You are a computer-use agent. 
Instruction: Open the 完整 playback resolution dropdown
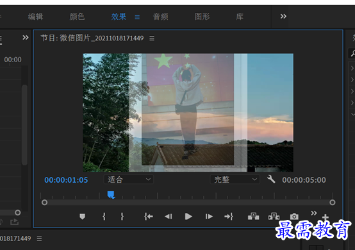235,179
